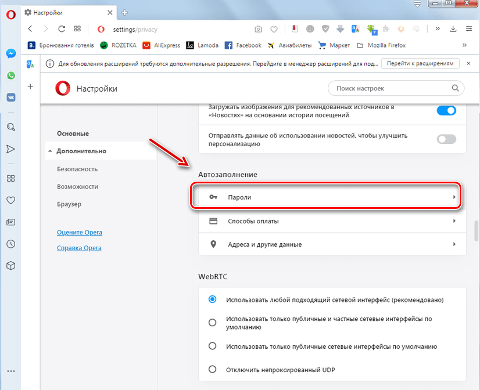The image size is (480, 390).
Task: Expand the Способы оплаты row
Action: 332,221
